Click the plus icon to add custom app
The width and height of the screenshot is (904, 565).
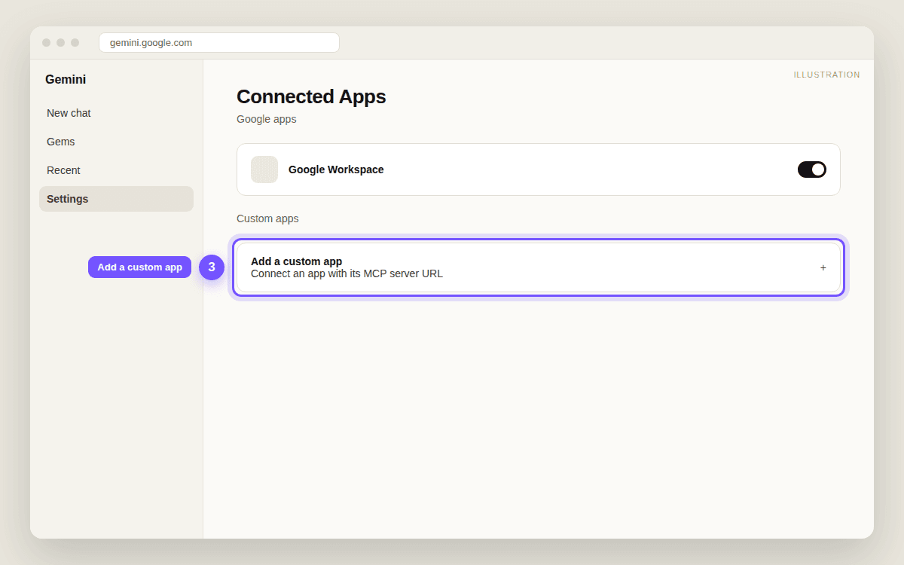[823, 267]
